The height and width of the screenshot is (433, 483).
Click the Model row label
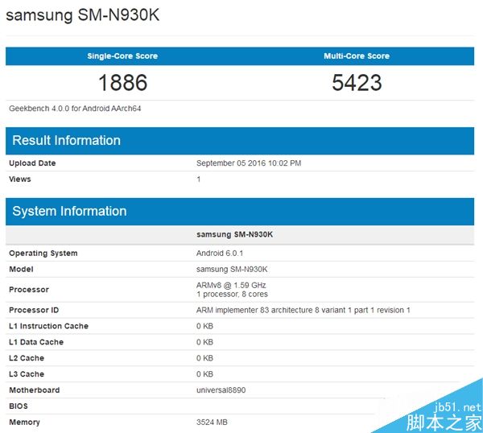[21, 269]
